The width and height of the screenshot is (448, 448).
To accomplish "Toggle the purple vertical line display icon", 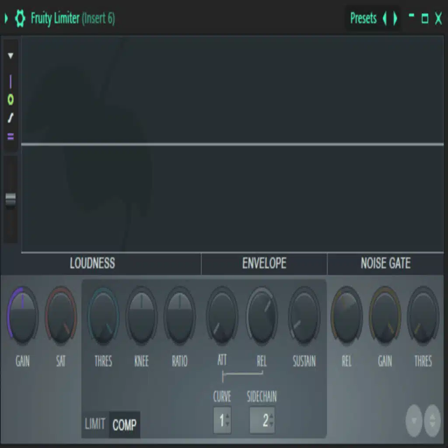I will coord(10,81).
